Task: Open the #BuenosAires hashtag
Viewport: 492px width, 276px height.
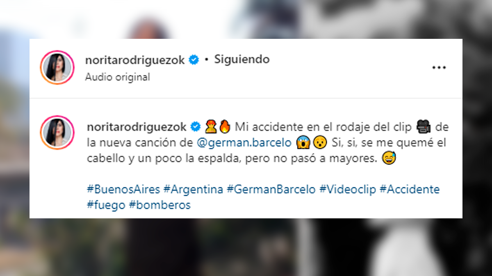Action: pyautogui.click(x=123, y=190)
